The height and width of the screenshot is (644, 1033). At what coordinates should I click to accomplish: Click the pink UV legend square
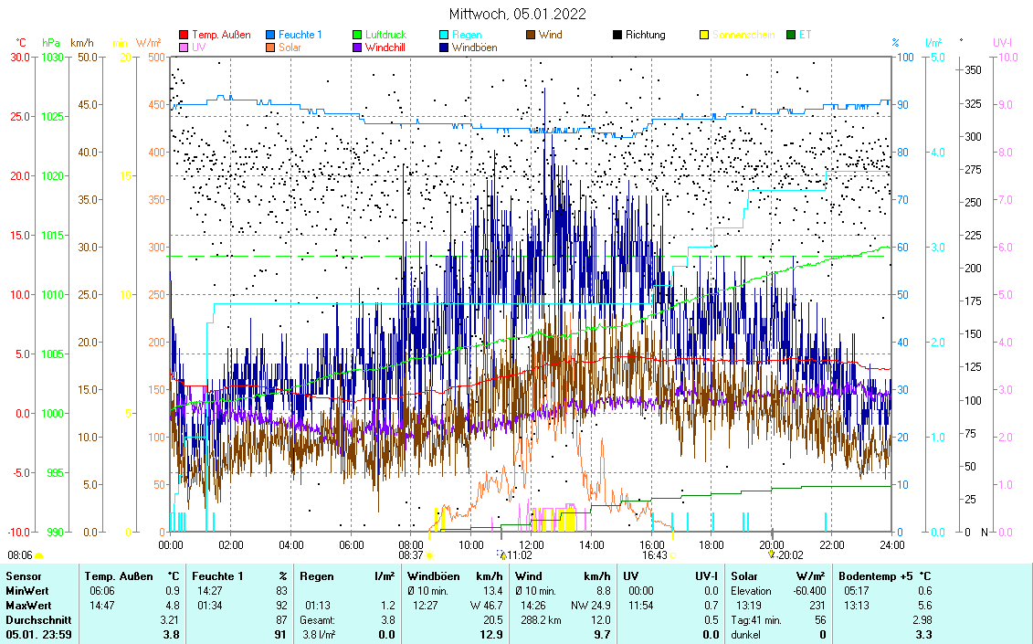tap(184, 48)
